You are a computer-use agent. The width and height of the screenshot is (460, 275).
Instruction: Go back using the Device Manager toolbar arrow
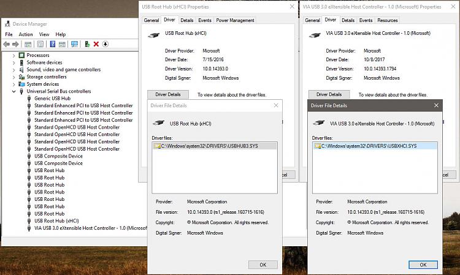pos(7,44)
